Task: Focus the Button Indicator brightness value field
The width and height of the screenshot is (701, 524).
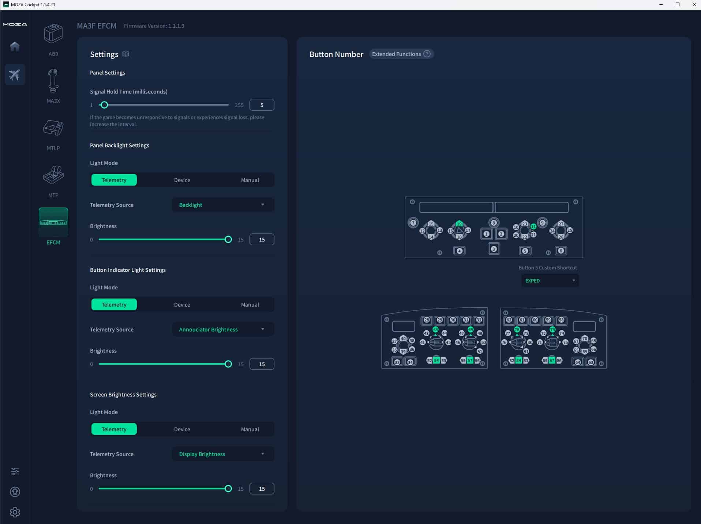Action: click(262, 364)
